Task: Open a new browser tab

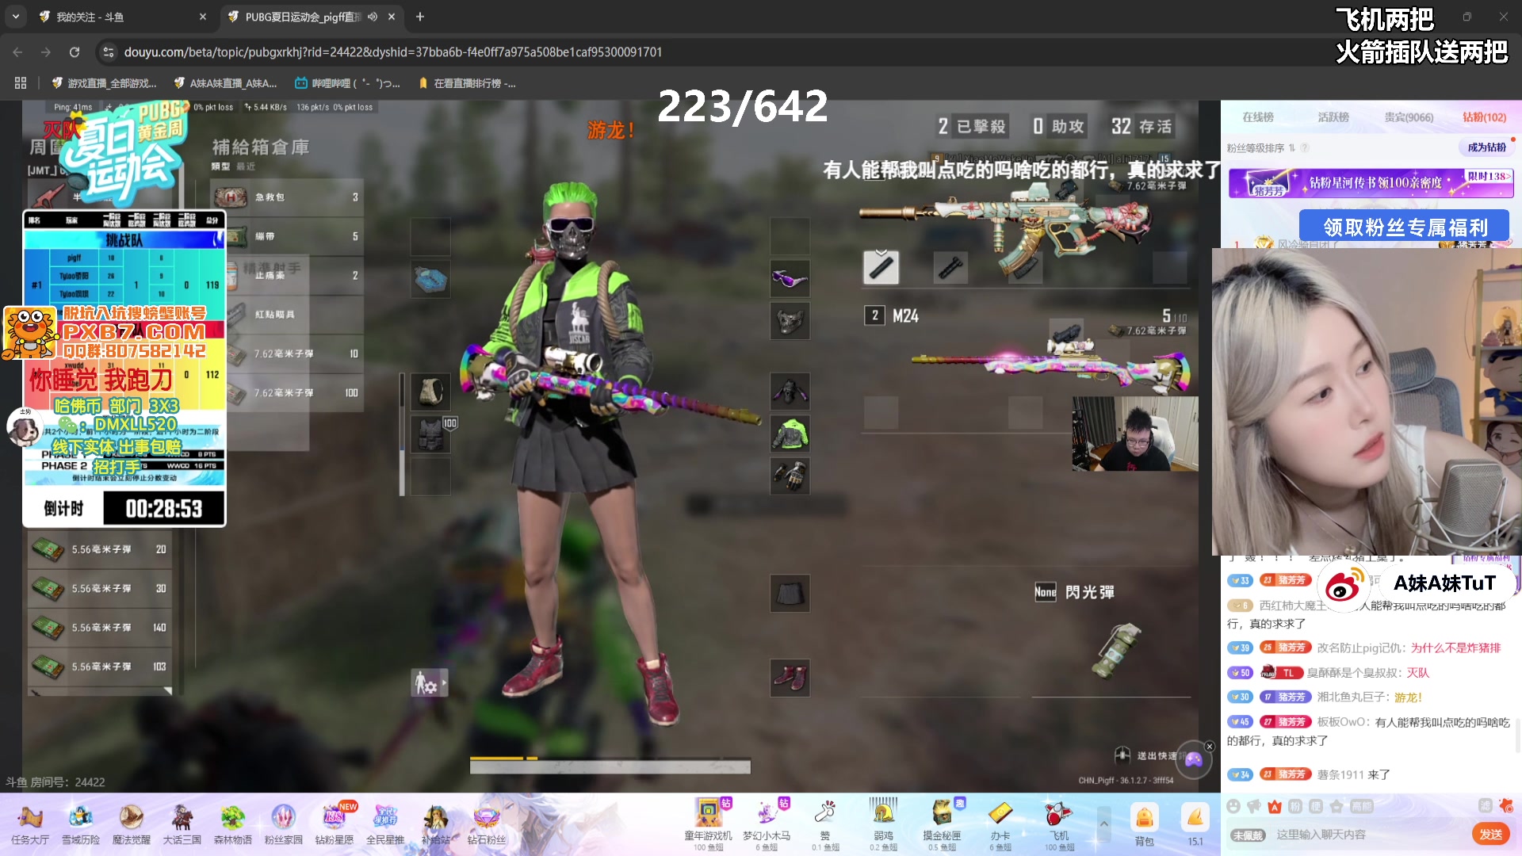Action: (420, 17)
